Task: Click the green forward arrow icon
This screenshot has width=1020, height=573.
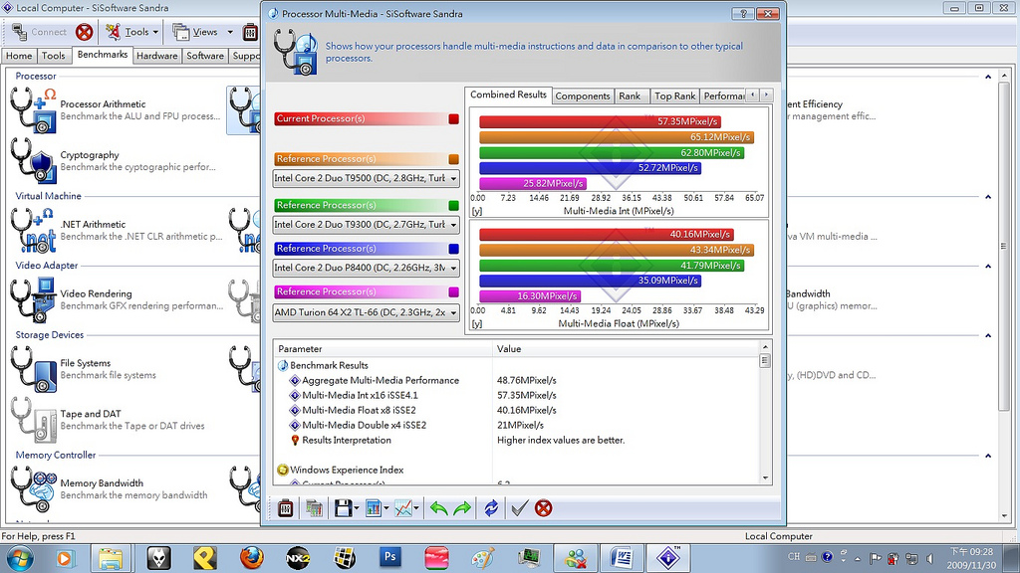Action: (x=462, y=508)
